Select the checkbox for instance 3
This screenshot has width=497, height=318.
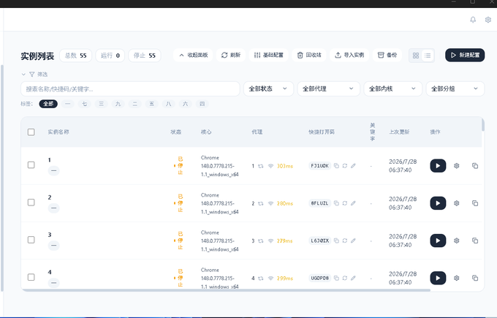pos(31,240)
